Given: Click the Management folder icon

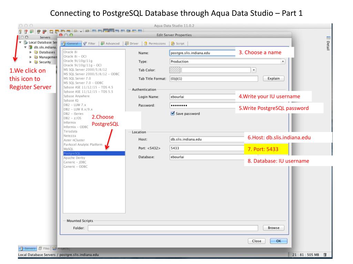Looking at the screenshot, I should pyautogui.click(x=36, y=57).
